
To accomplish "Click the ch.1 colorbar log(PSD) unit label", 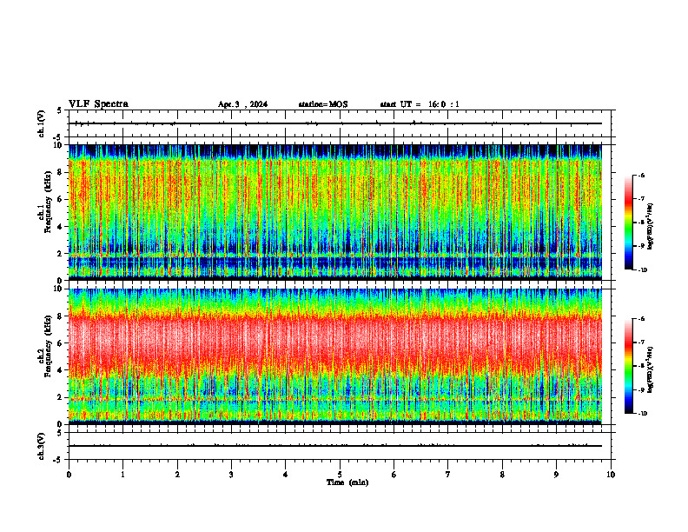I will click(650, 227).
